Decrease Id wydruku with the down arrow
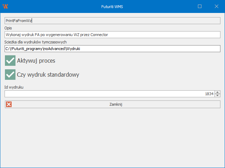 click(218, 96)
